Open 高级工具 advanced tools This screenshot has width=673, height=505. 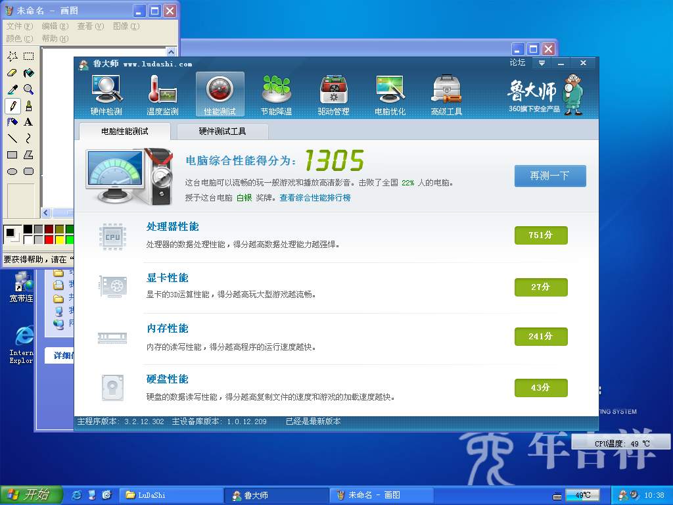pos(446,95)
